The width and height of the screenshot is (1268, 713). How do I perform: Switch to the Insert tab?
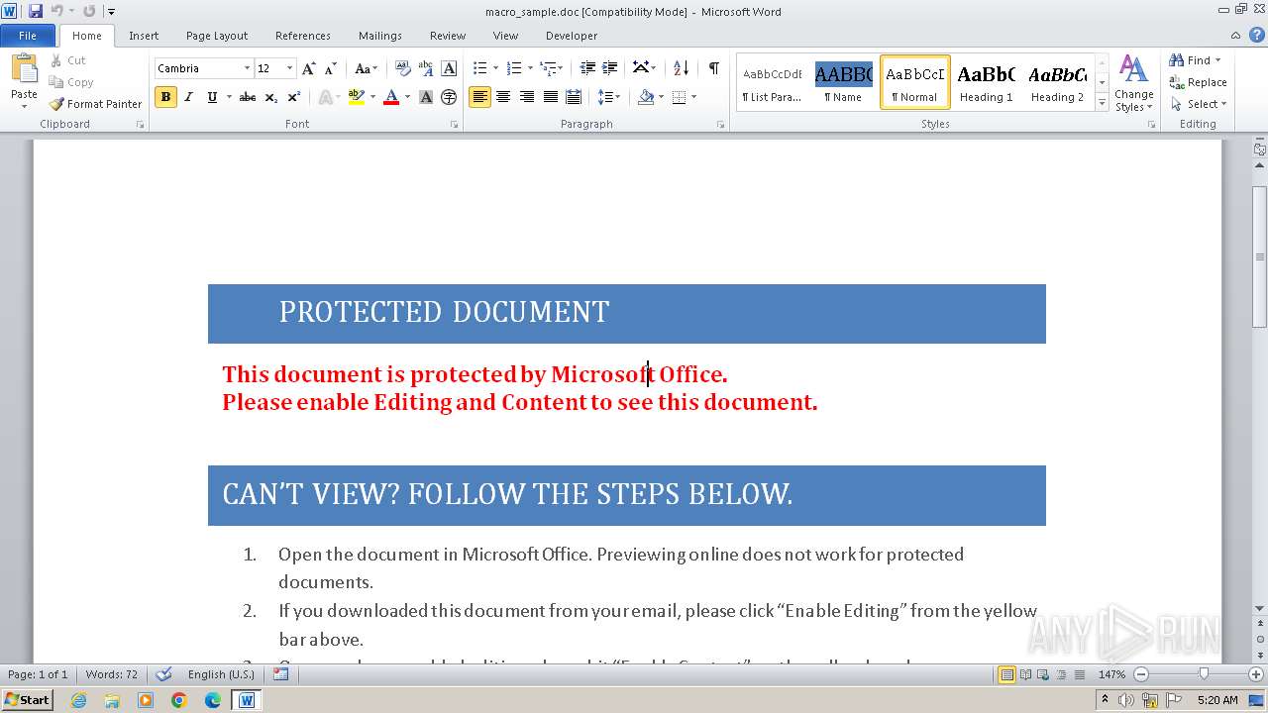click(x=144, y=36)
